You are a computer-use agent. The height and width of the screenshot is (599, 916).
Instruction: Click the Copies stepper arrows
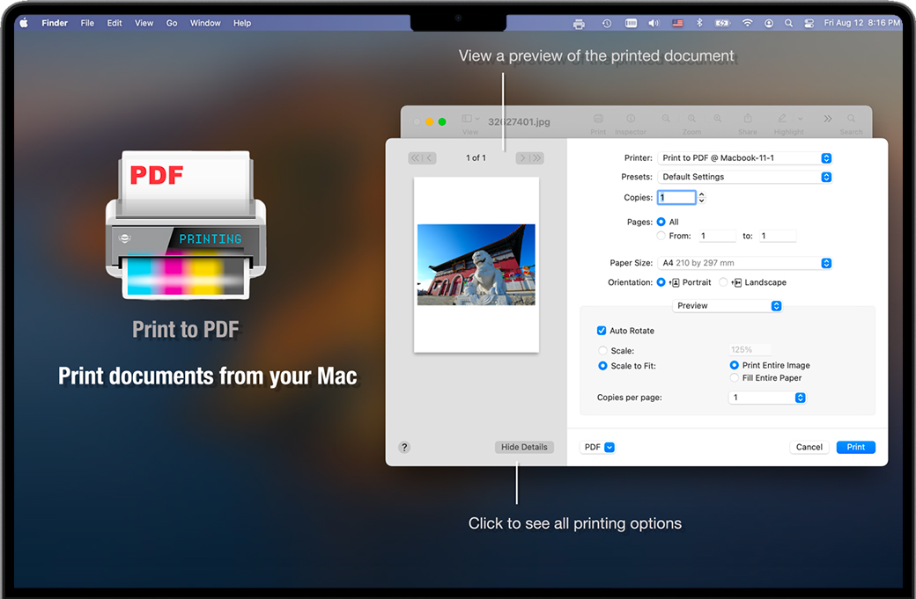(702, 198)
